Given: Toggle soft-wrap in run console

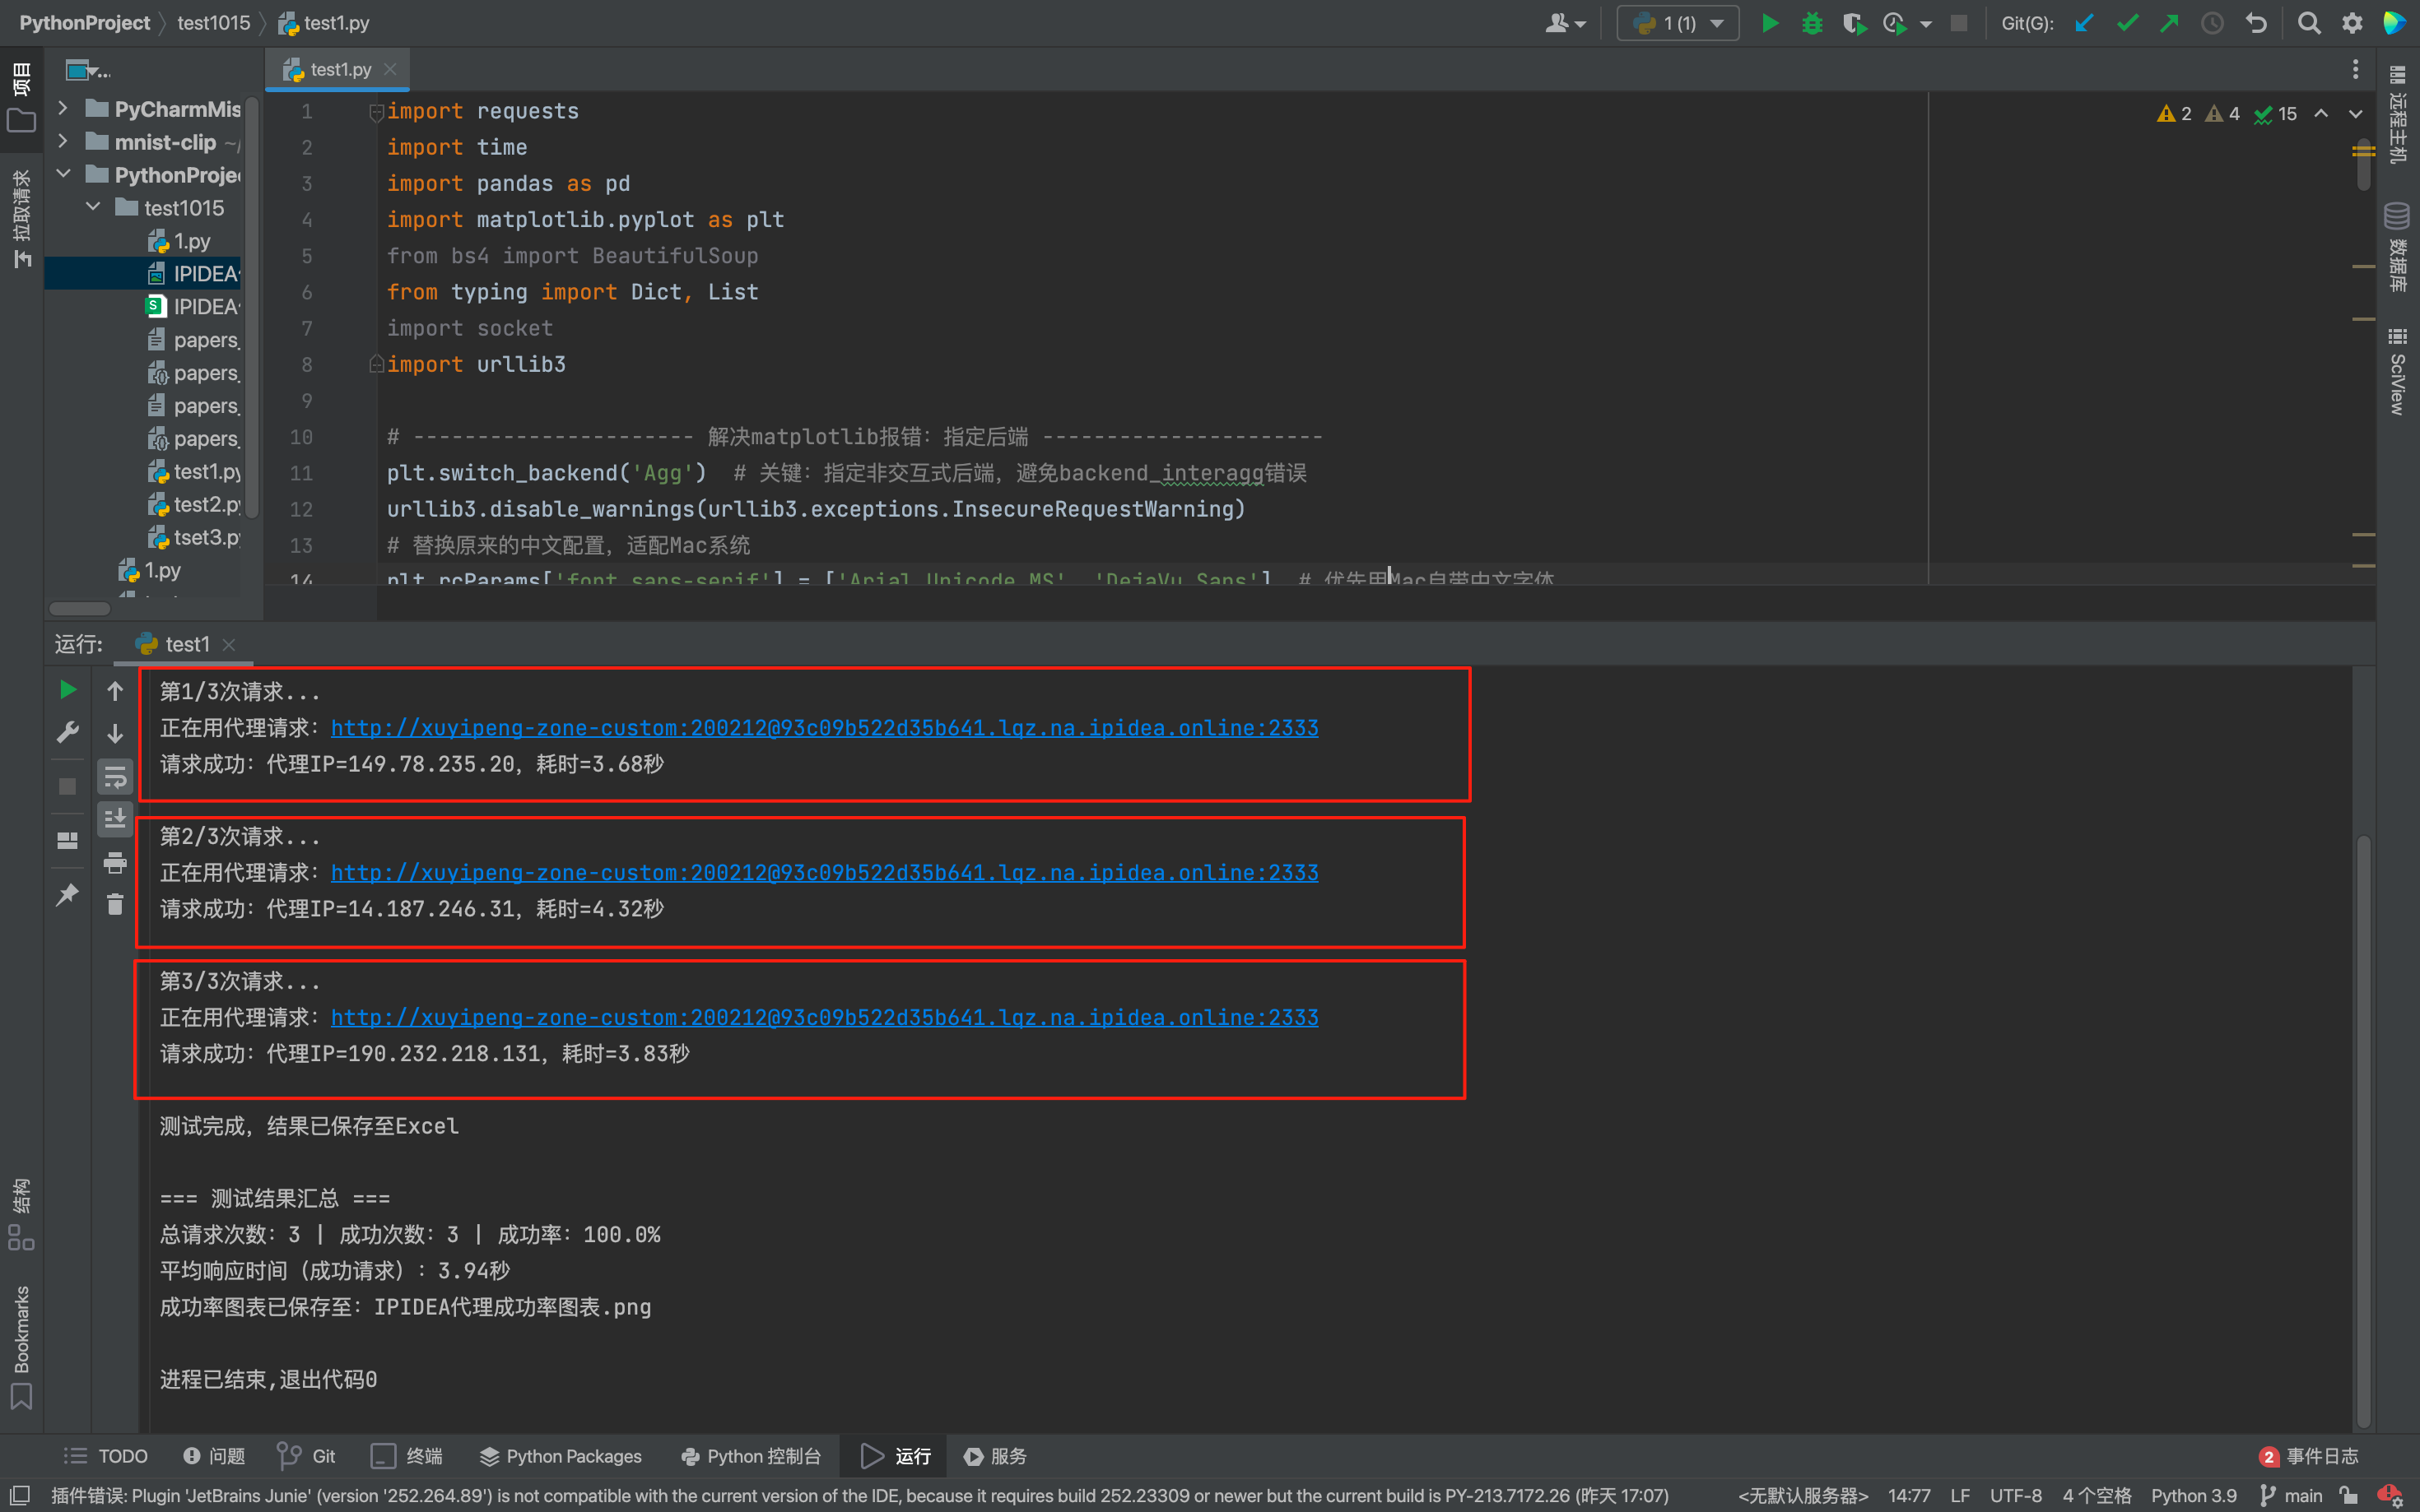Looking at the screenshot, I should pos(115,777).
